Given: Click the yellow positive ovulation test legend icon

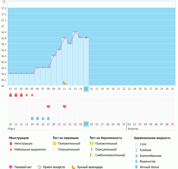Looking at the screenshot, I should pyautogui.click(x=55, y=143).
